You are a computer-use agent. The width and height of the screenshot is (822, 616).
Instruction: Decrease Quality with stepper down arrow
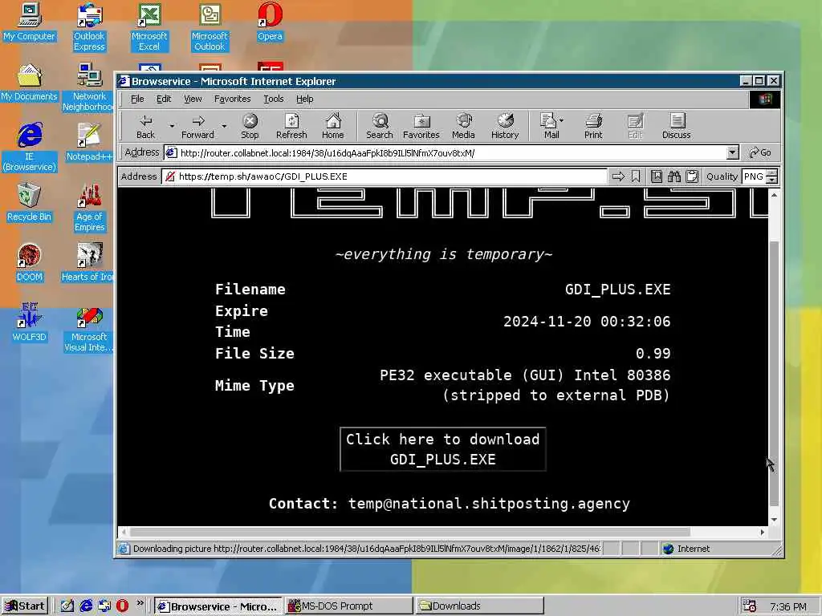[x=771, y=180]
